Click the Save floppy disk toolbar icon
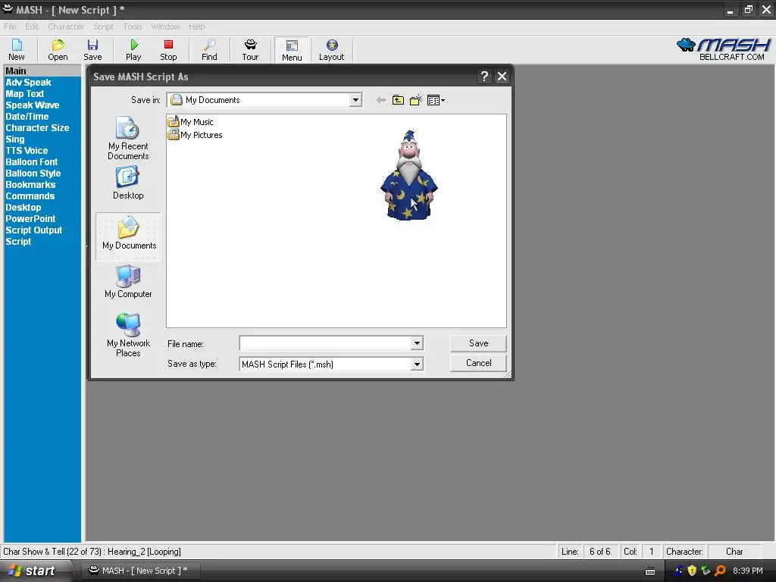 92,49
